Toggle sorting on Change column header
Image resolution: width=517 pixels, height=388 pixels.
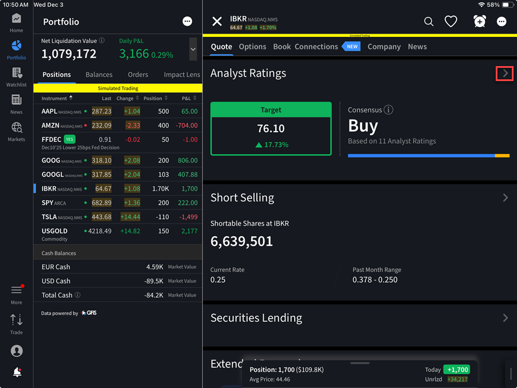click(x=128, y=98)
